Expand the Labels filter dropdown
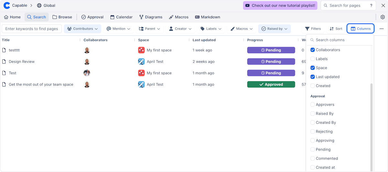This screenshot has width=388, height=172. 211,29
